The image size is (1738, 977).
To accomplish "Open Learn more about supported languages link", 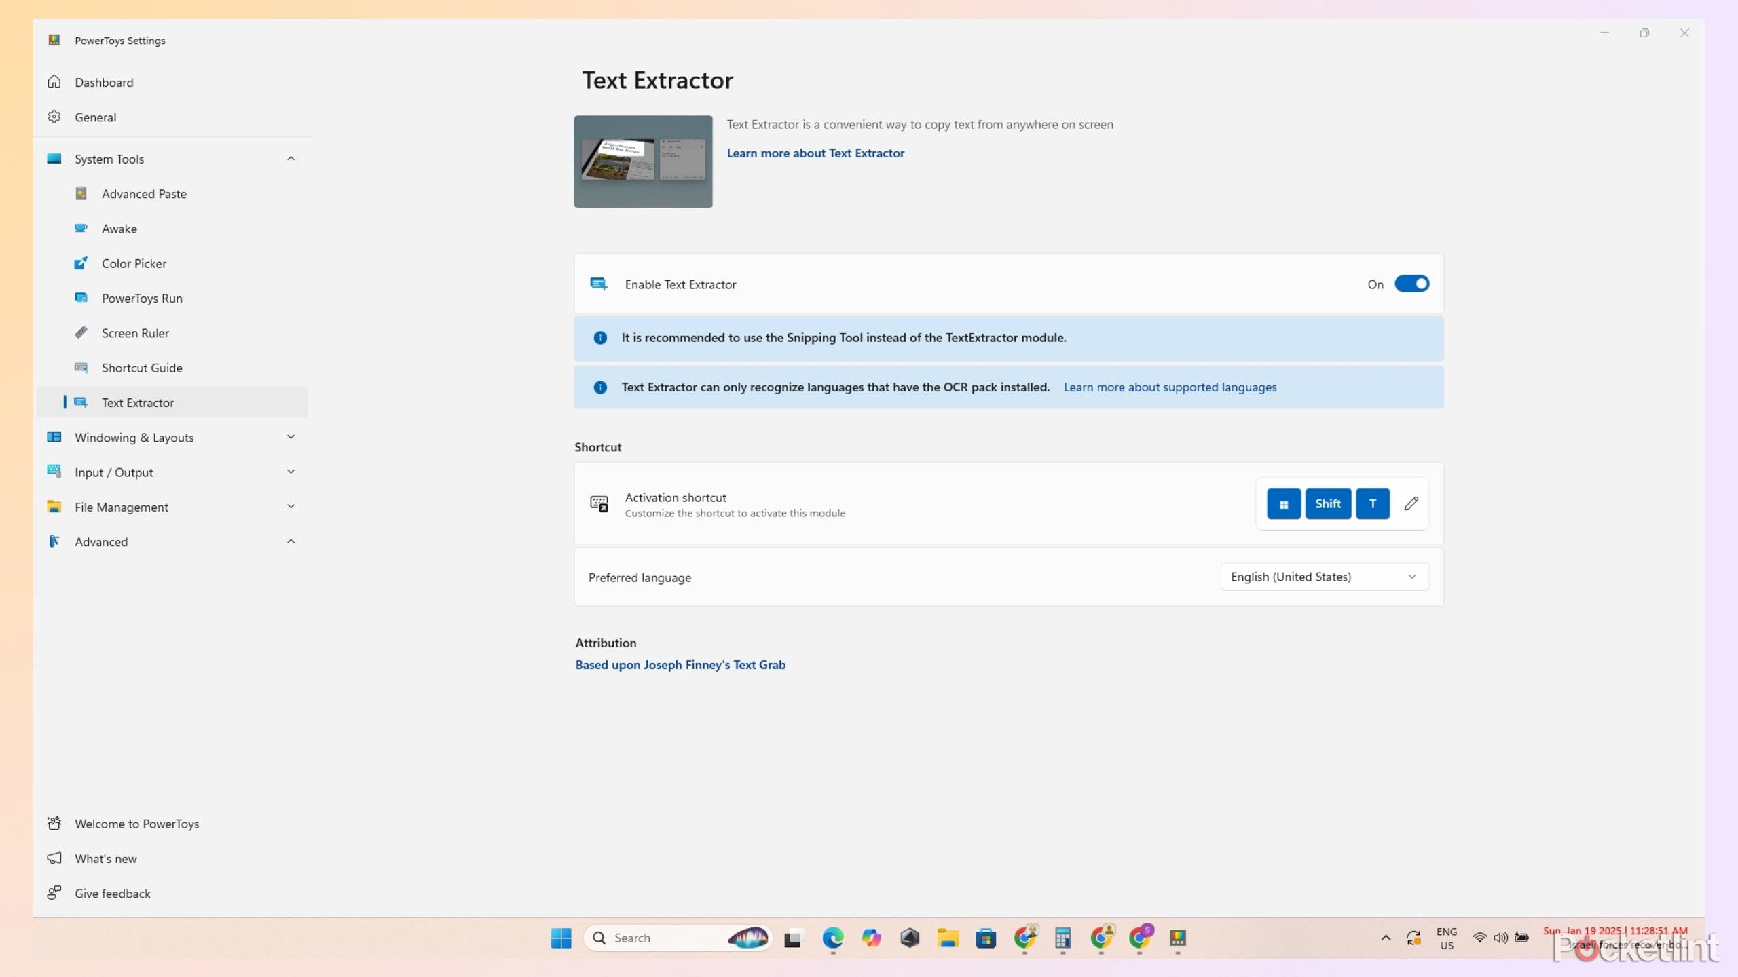I will pos(1170,387).
